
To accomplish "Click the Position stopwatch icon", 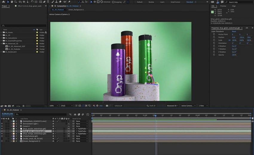I will click(214, 37).
